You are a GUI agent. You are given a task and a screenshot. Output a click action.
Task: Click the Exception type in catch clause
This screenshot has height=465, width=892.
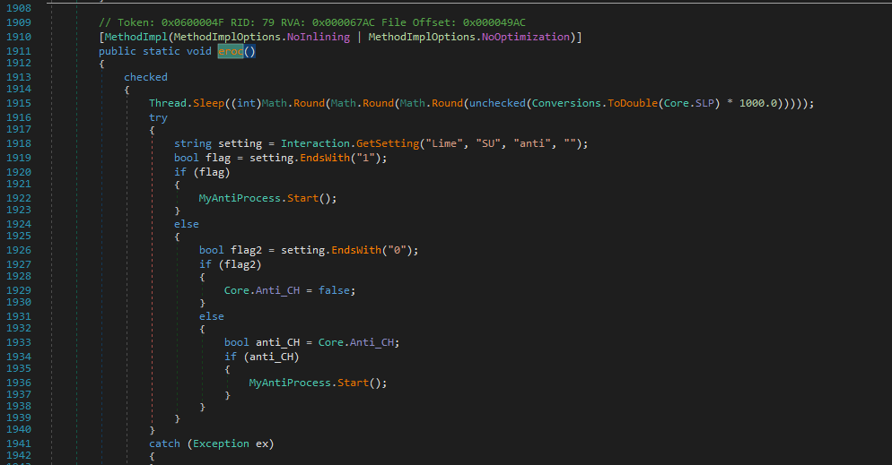pyautogui.click(x=222, y=443)
